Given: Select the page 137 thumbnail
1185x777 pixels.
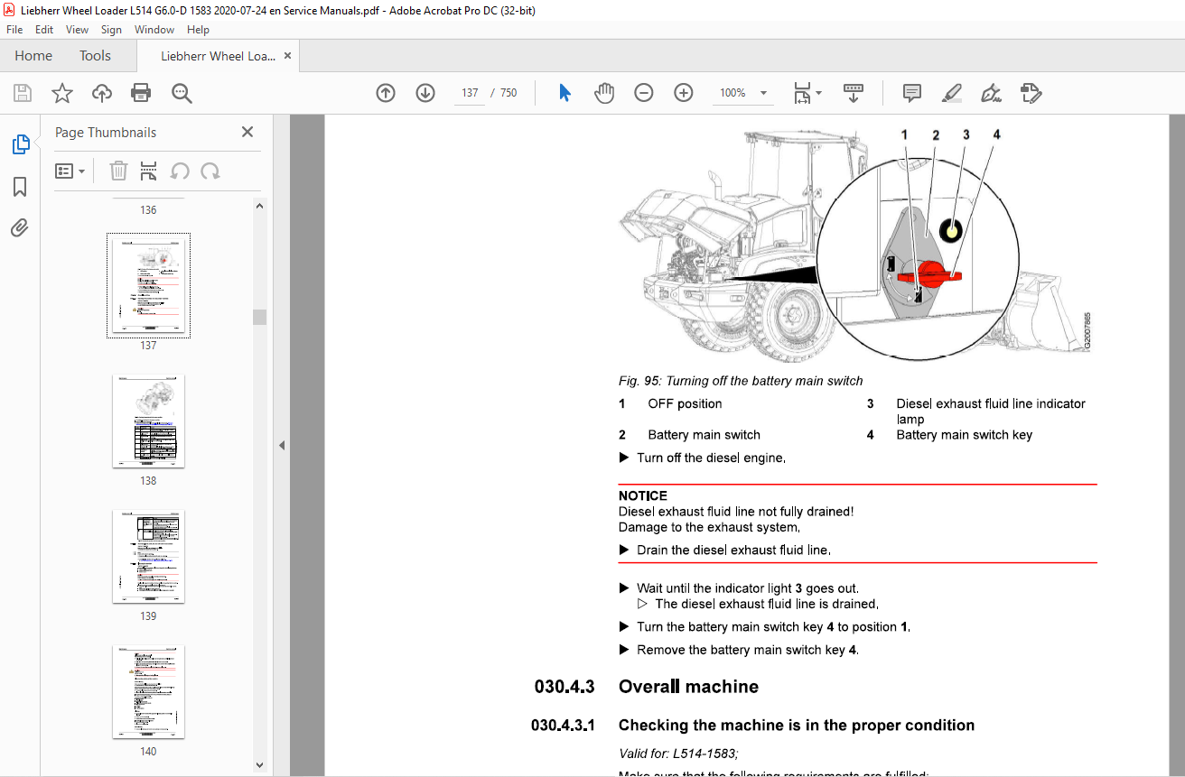Looking at the screenshot, I should click(148, 285).
